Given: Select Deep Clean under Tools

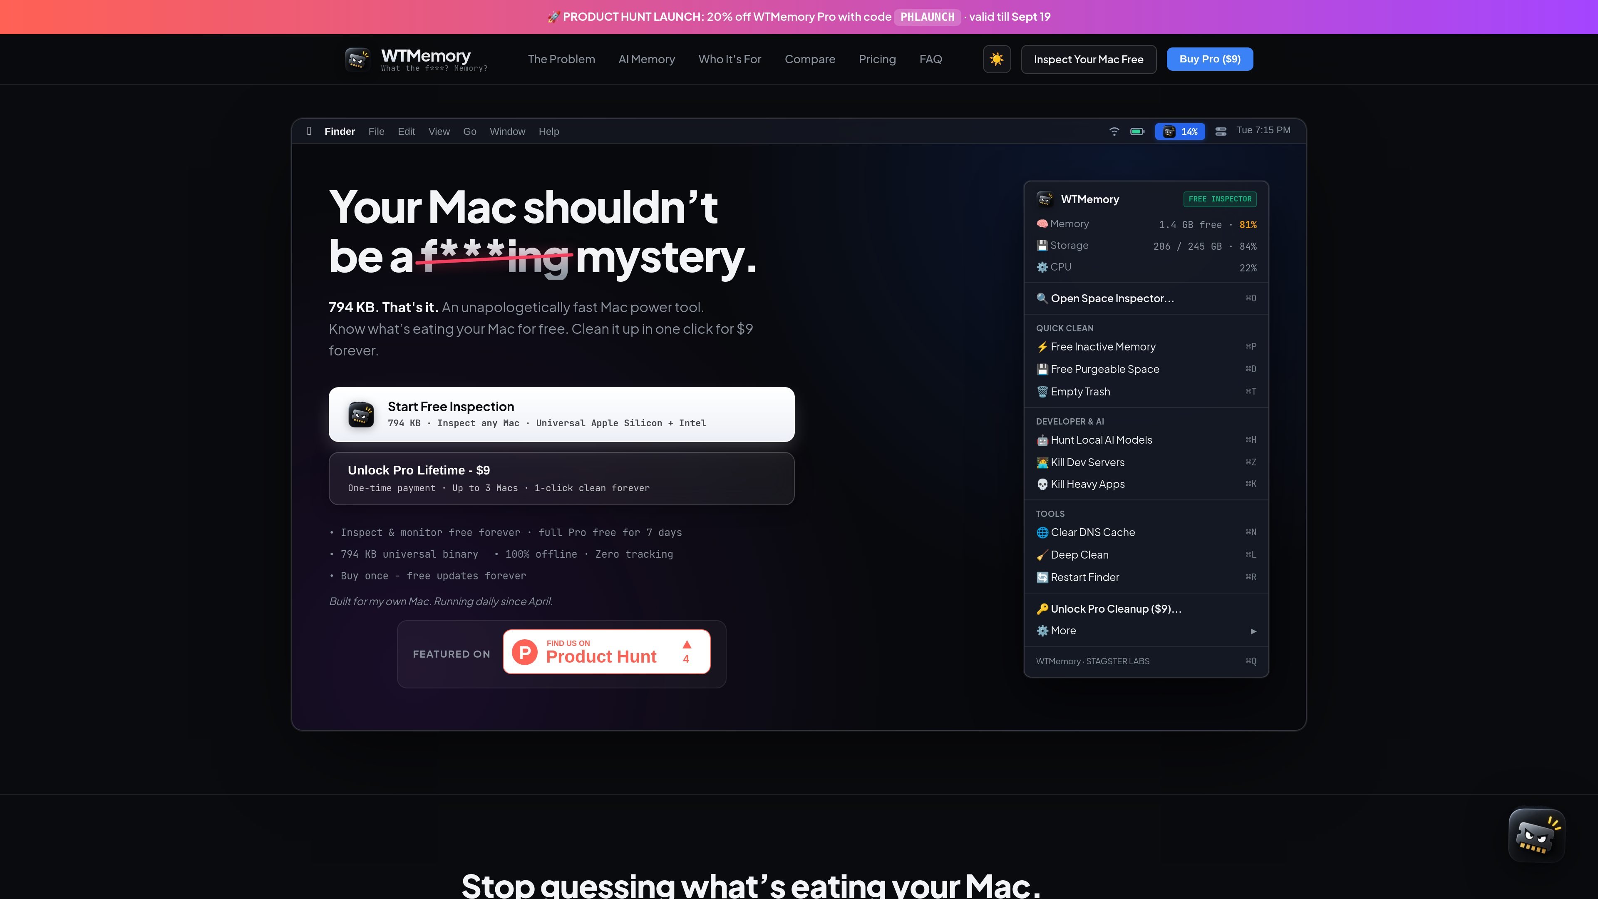Looking at the screenshot, I should click(1146, 555).
